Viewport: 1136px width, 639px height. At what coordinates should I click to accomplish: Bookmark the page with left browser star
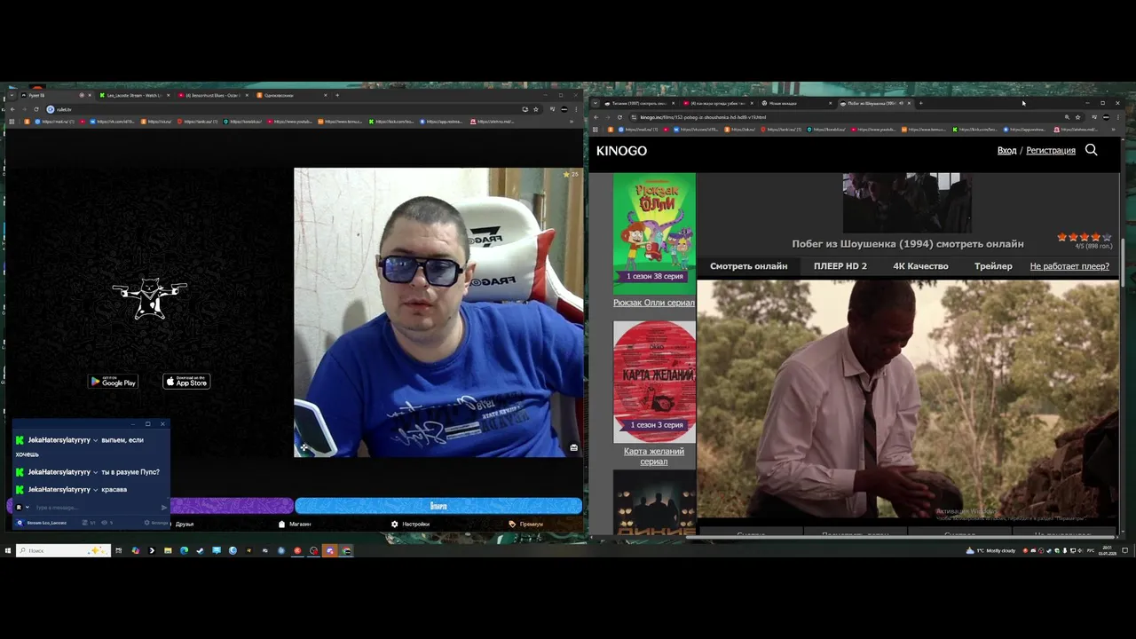[x=535, y=109]
